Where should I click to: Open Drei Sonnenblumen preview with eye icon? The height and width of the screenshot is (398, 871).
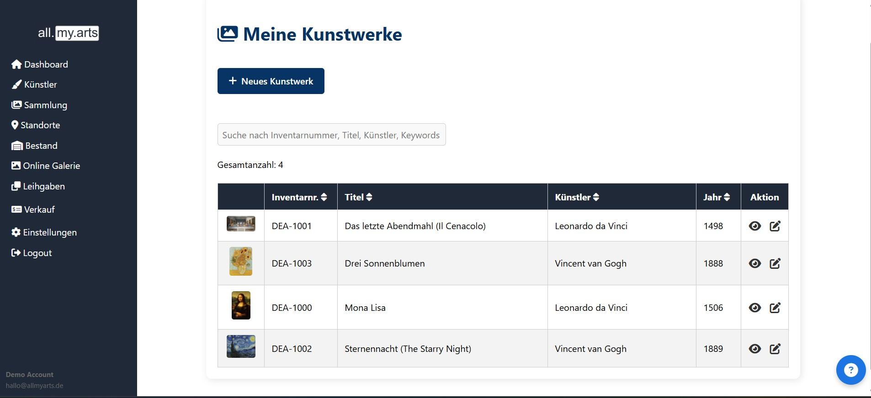coord(754,263)
